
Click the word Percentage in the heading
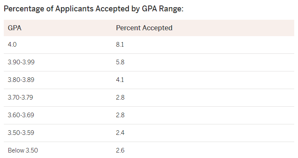click(24, 9)
